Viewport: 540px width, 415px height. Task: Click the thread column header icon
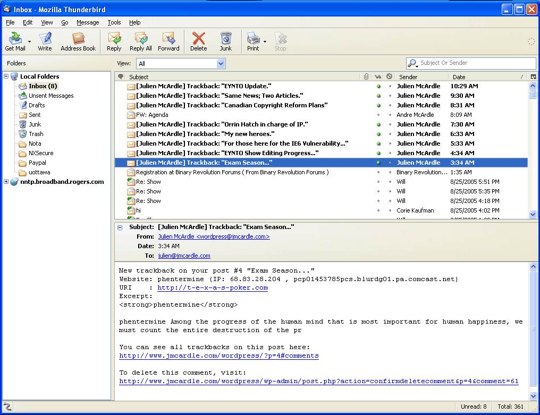click(121, 77)
